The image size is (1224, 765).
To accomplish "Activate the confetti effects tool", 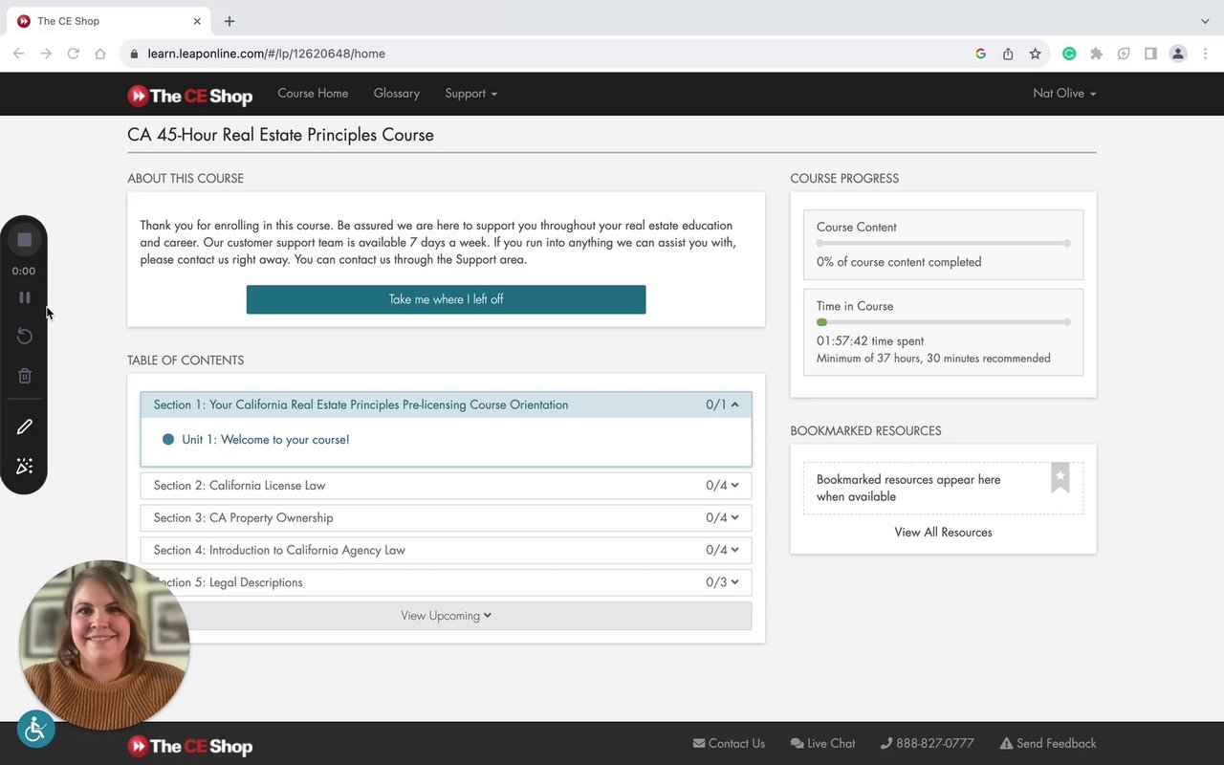I will pyautogui.click(x=25, y=467).
